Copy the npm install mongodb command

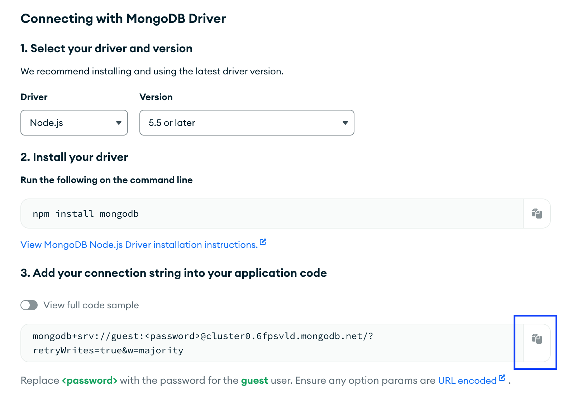point(537,214)
